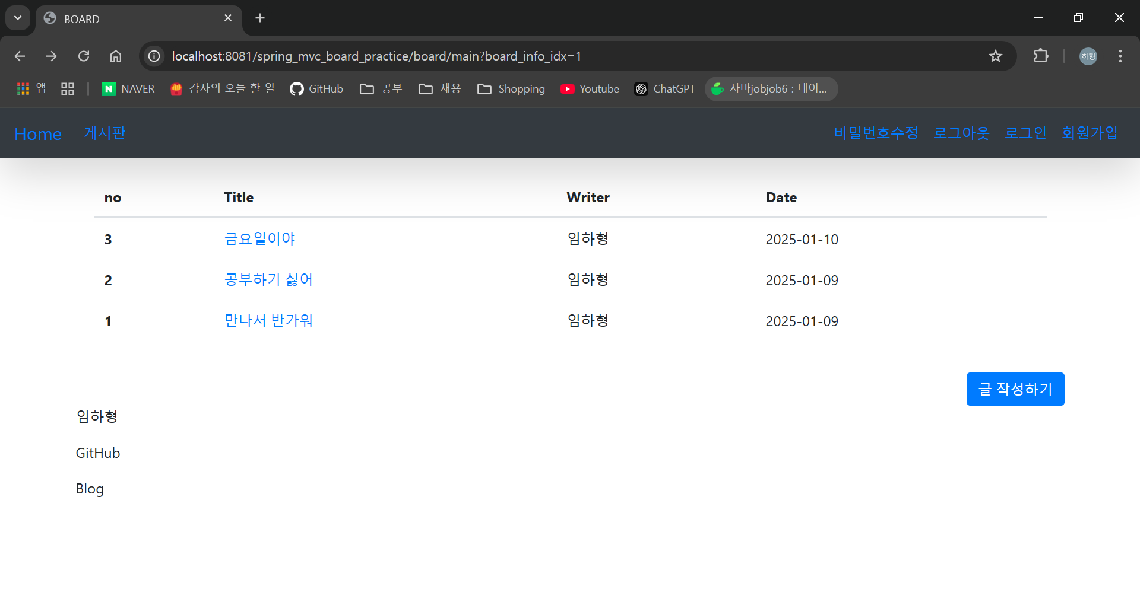Click the 글 작성하기 button
The image size is (1140, 605).
(x=1015, y=389)
